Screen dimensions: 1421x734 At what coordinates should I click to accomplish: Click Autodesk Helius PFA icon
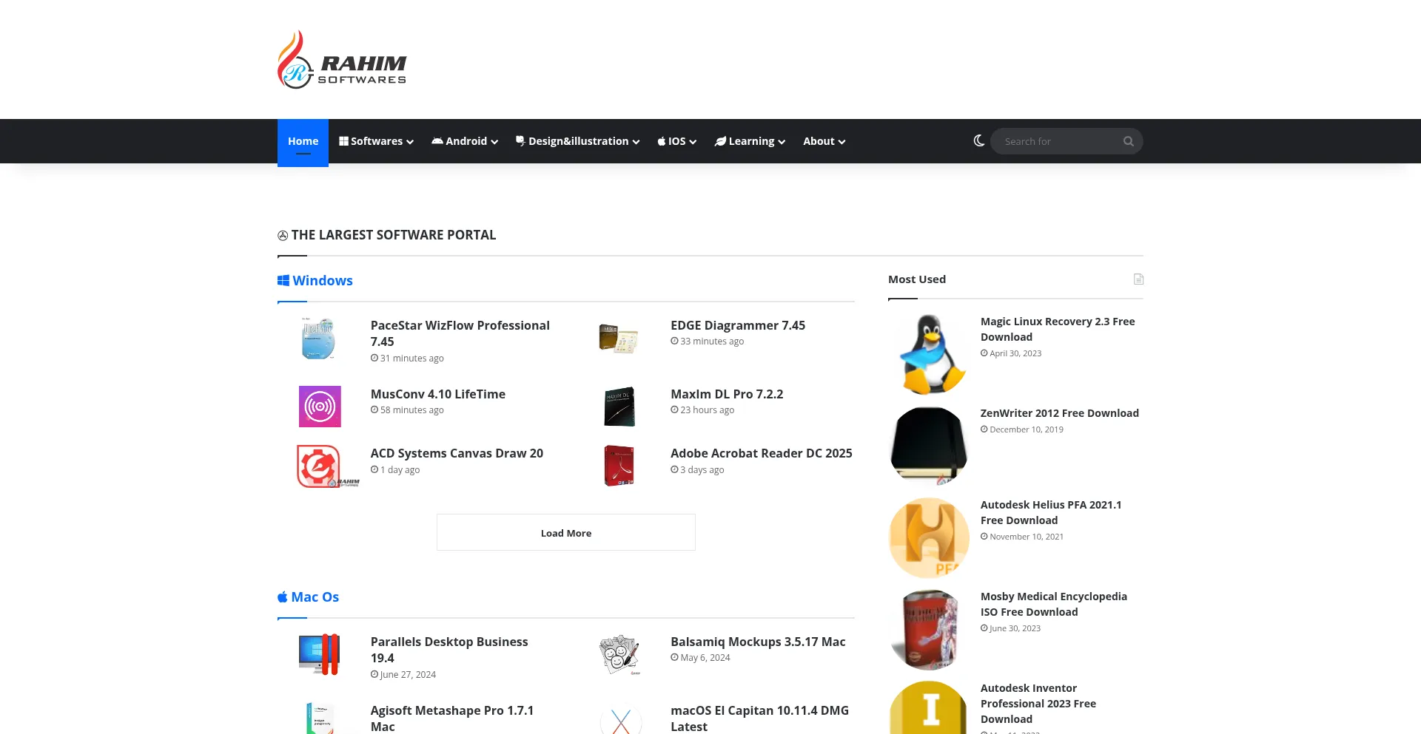click(x=929, y=537)
